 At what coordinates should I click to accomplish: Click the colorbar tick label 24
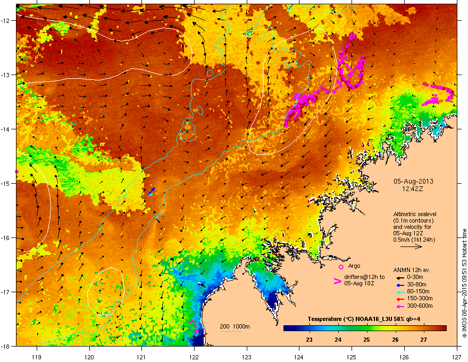(x=338, y=340)
